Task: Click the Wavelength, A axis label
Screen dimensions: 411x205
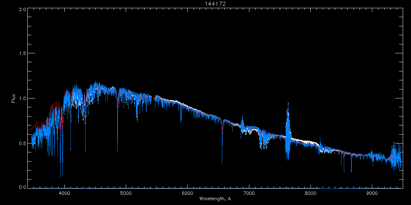Action: click(x=215, y=199)
